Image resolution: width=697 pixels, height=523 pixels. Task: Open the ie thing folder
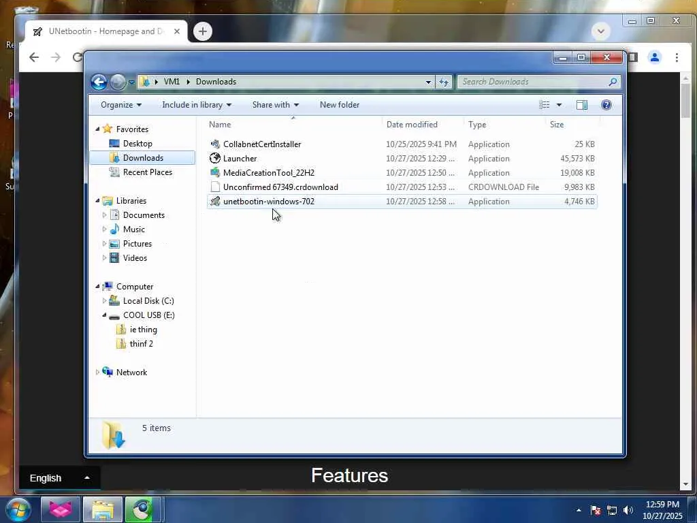tap(143, 330)
